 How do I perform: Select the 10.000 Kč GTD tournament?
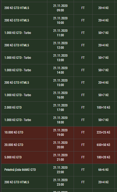point(14,132)
